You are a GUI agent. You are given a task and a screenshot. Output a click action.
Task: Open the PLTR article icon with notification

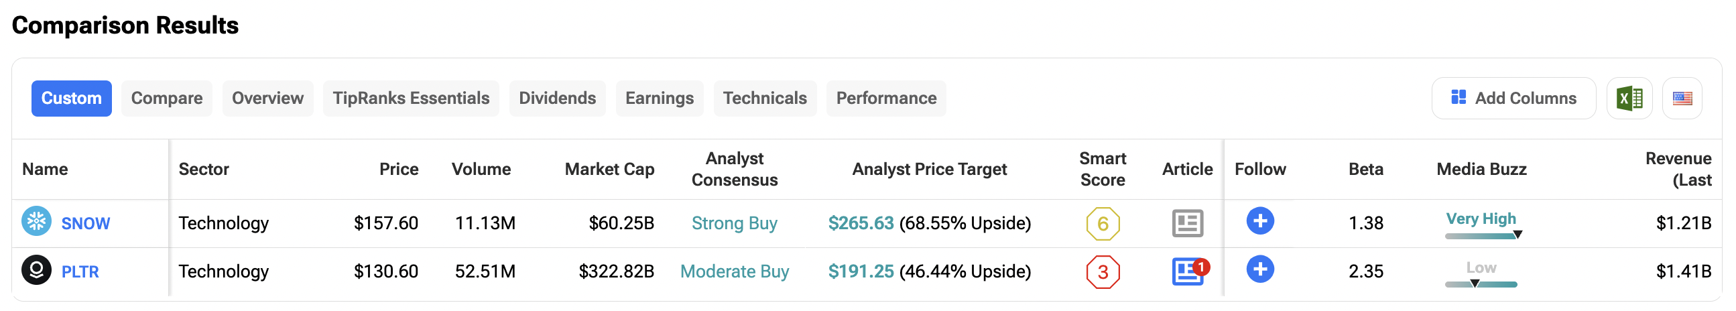(x=1188, y=272)
